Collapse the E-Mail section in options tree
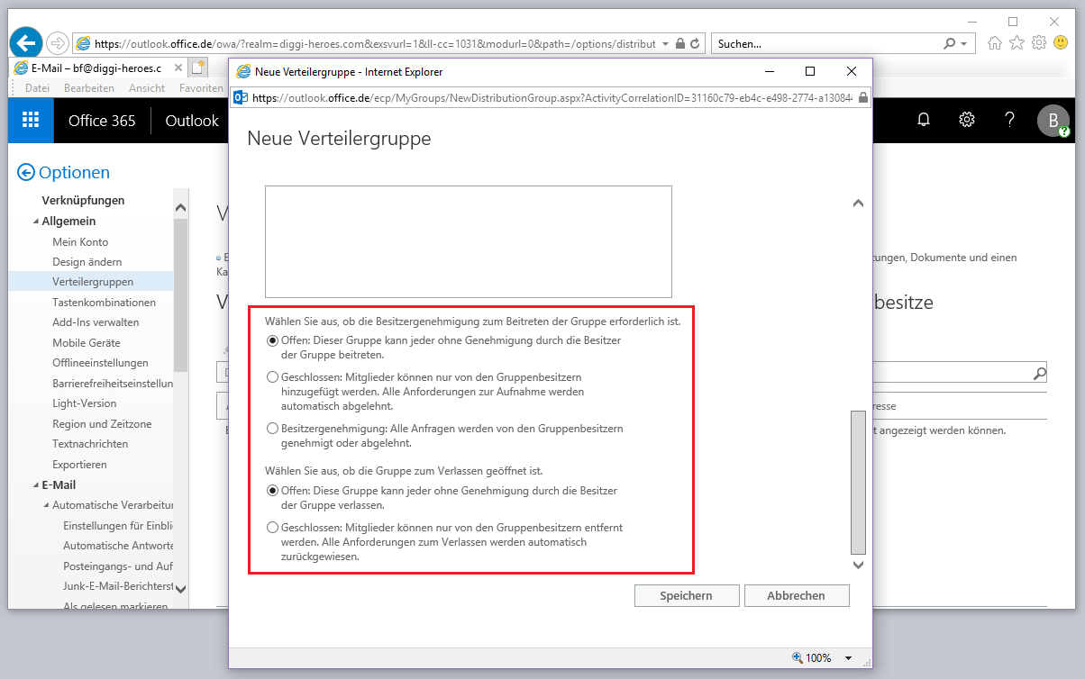1085x679 pixels. [35, 485]
